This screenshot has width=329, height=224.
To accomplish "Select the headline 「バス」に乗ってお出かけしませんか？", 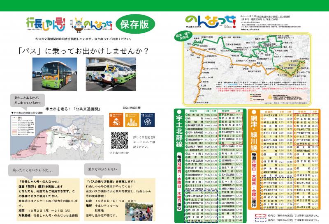I will [x=83, y=51].
